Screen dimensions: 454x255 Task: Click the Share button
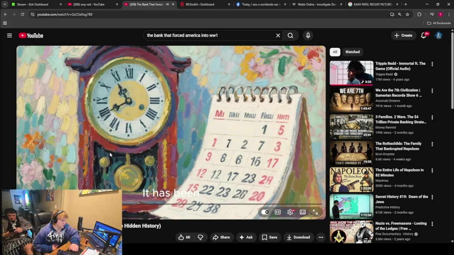(221, 237)
